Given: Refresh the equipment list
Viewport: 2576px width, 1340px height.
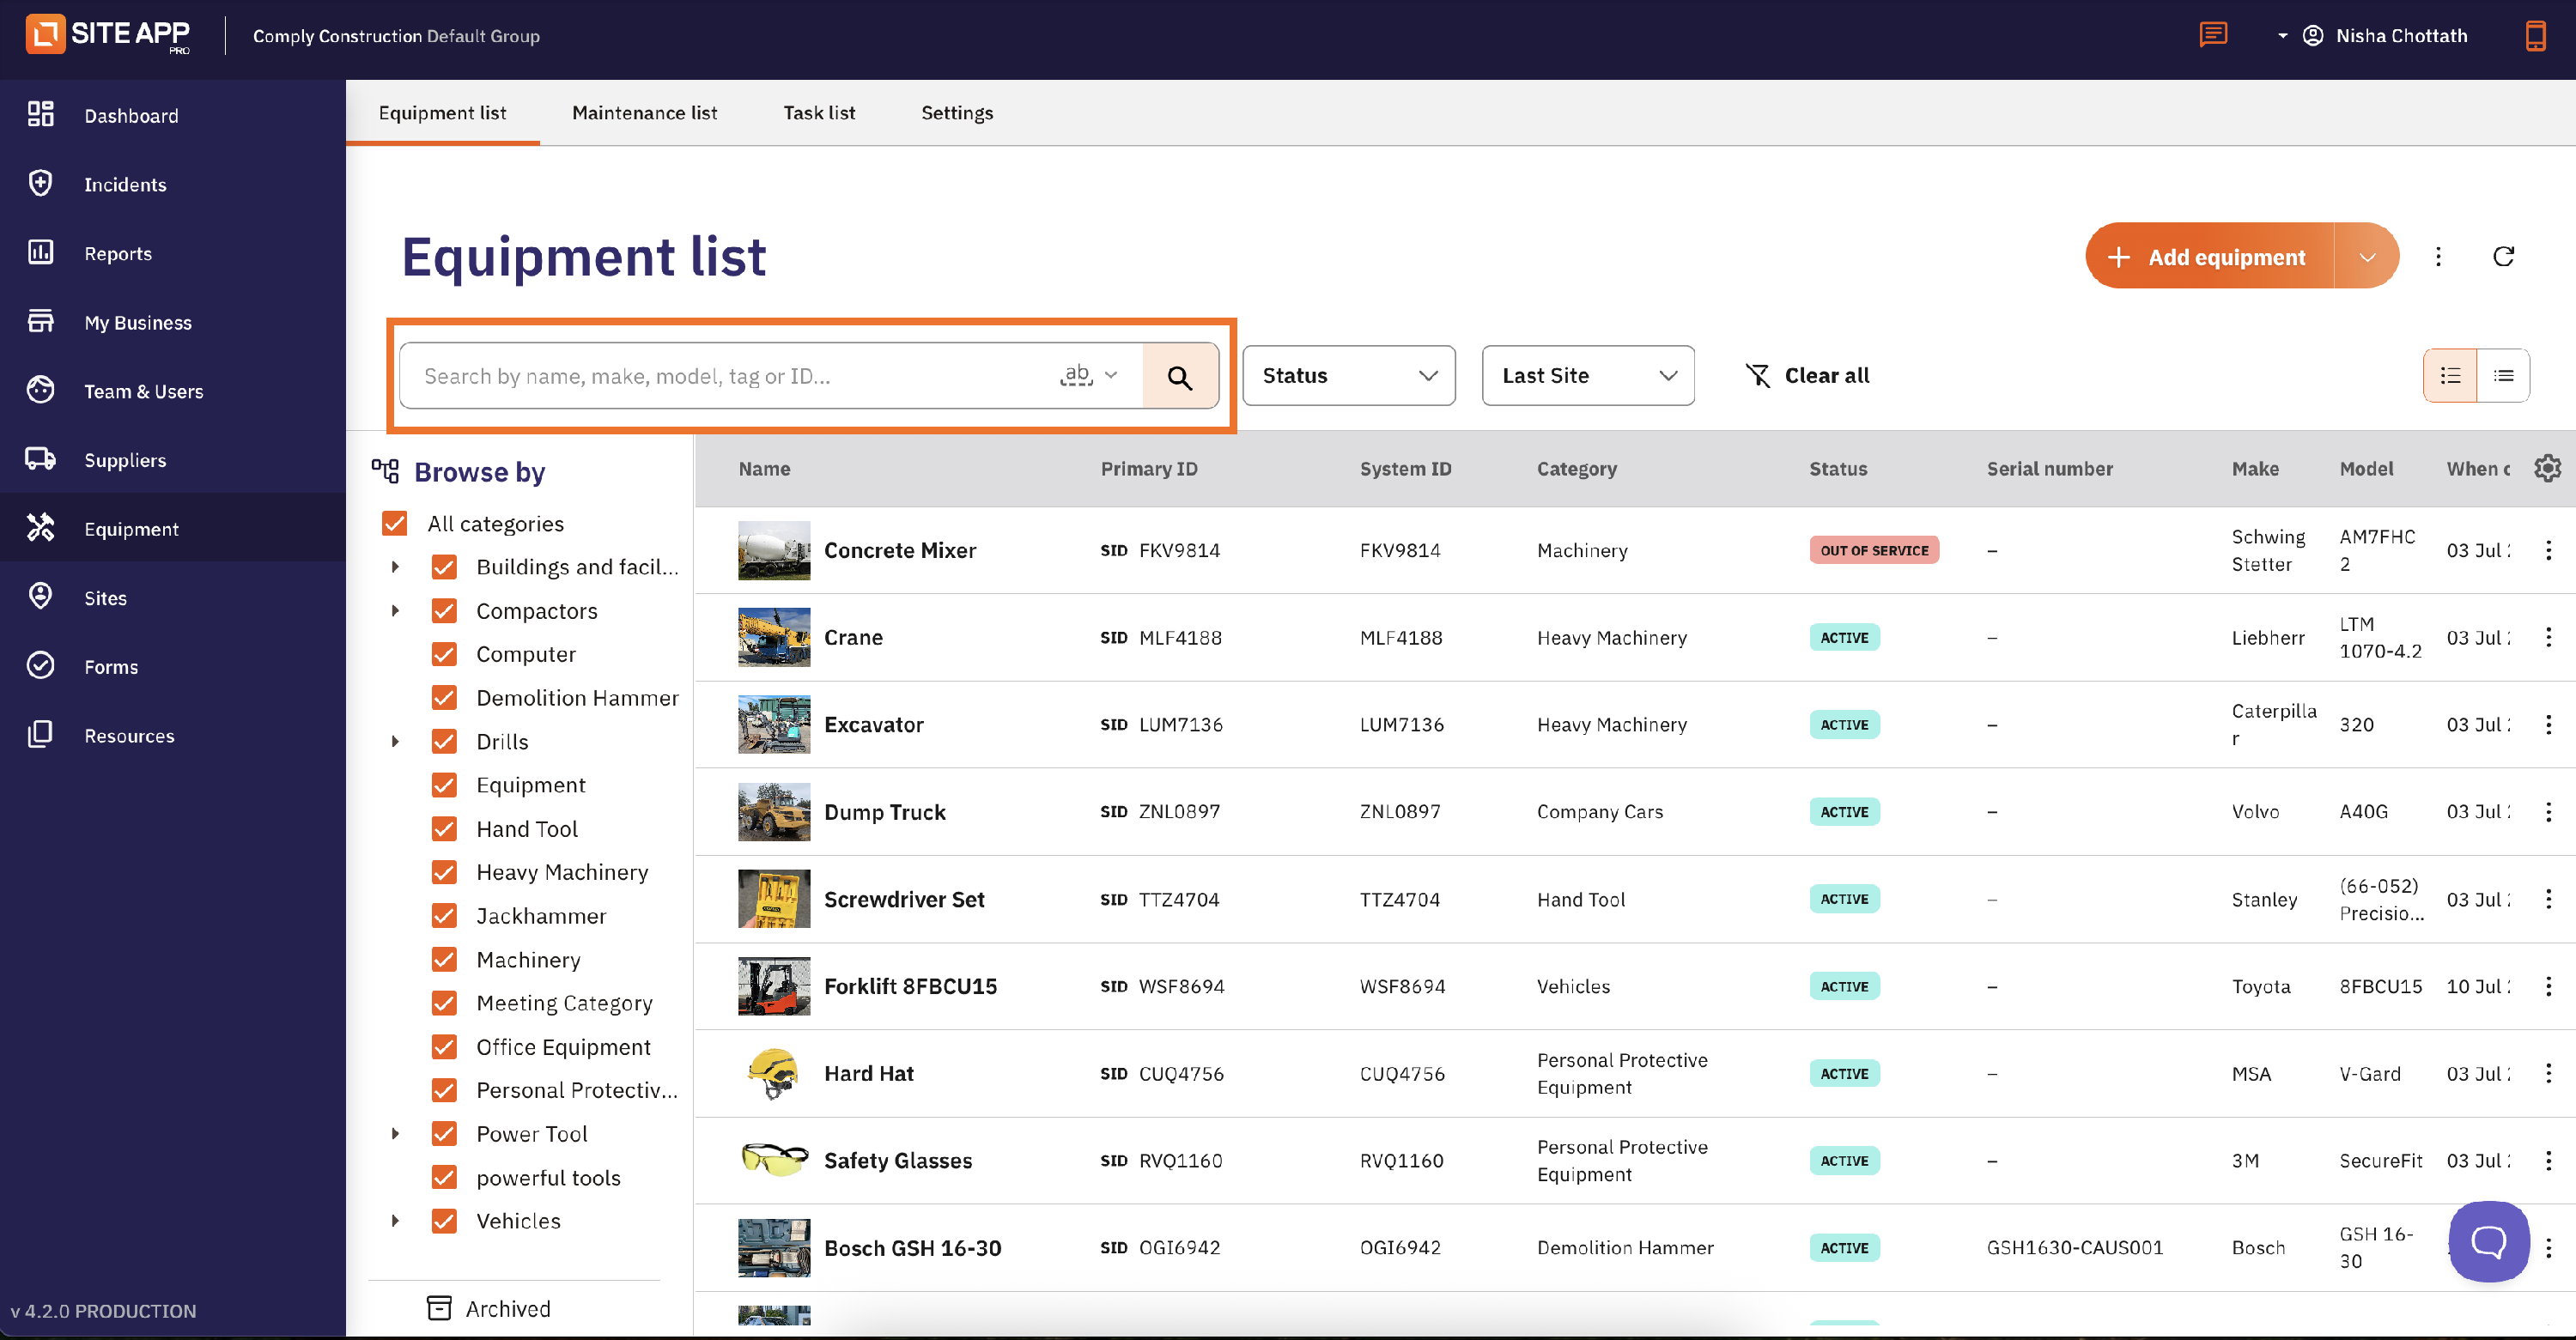Looking at the screenshot, I should point(2503,257).
